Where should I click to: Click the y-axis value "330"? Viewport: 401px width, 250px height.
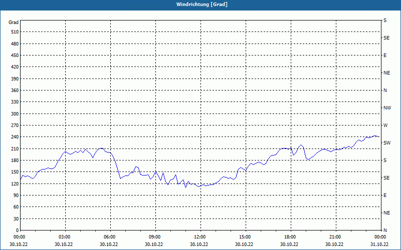coord(15,102)
